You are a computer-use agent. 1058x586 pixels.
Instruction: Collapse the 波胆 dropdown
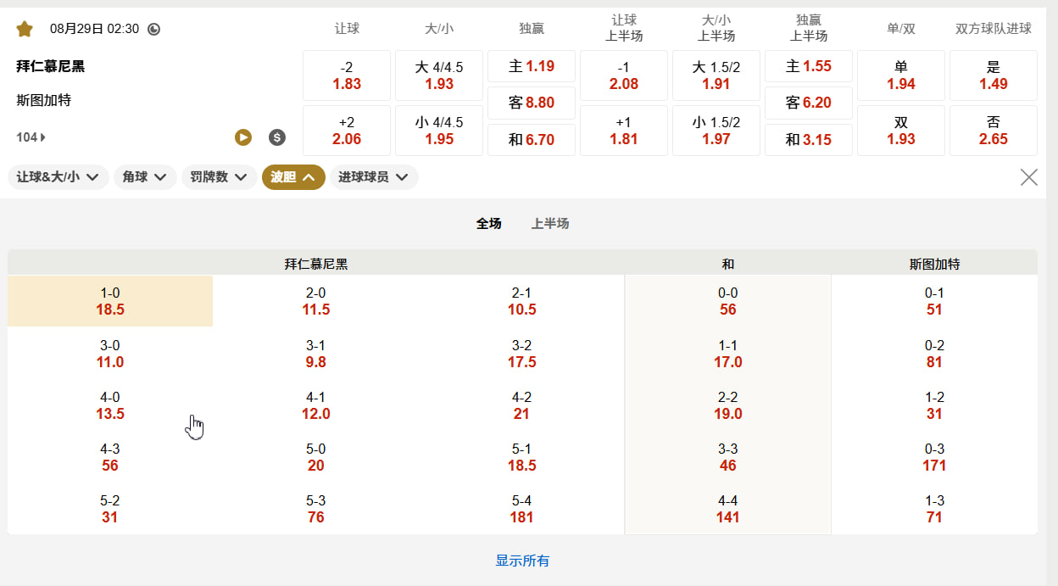(x=293, y=177)
